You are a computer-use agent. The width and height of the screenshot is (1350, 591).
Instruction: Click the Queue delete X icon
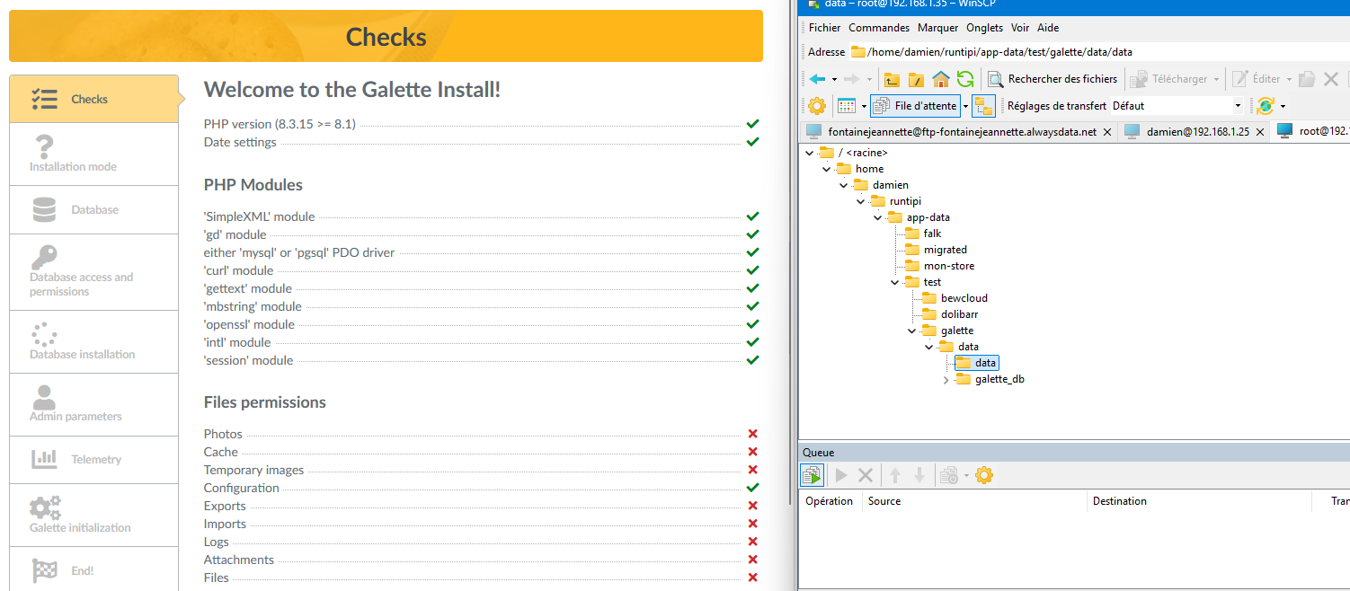tap(866, 475)
